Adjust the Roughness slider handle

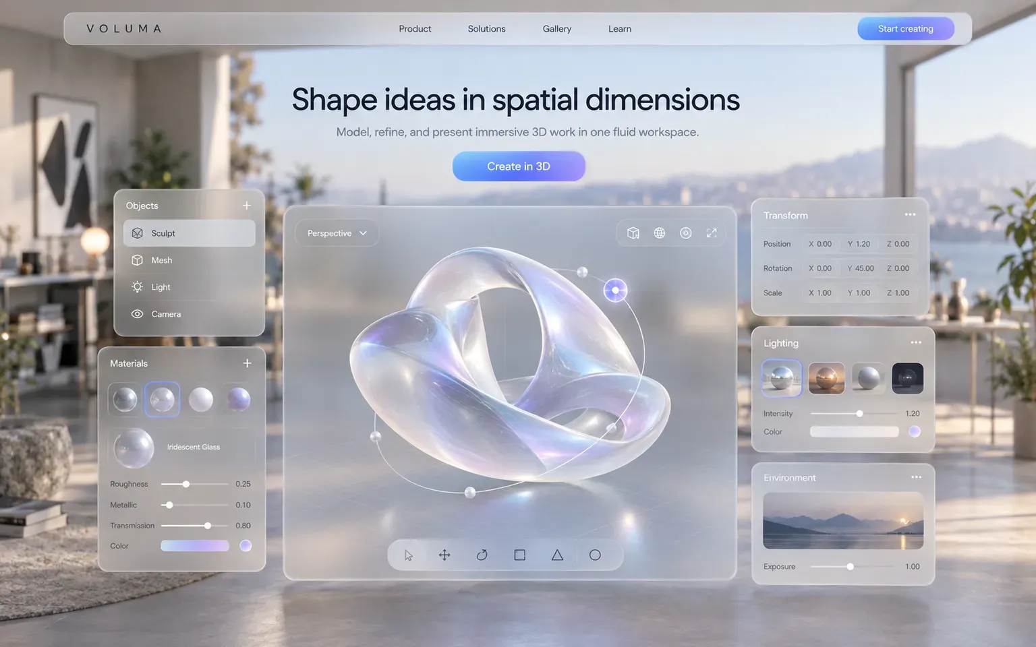186,484
